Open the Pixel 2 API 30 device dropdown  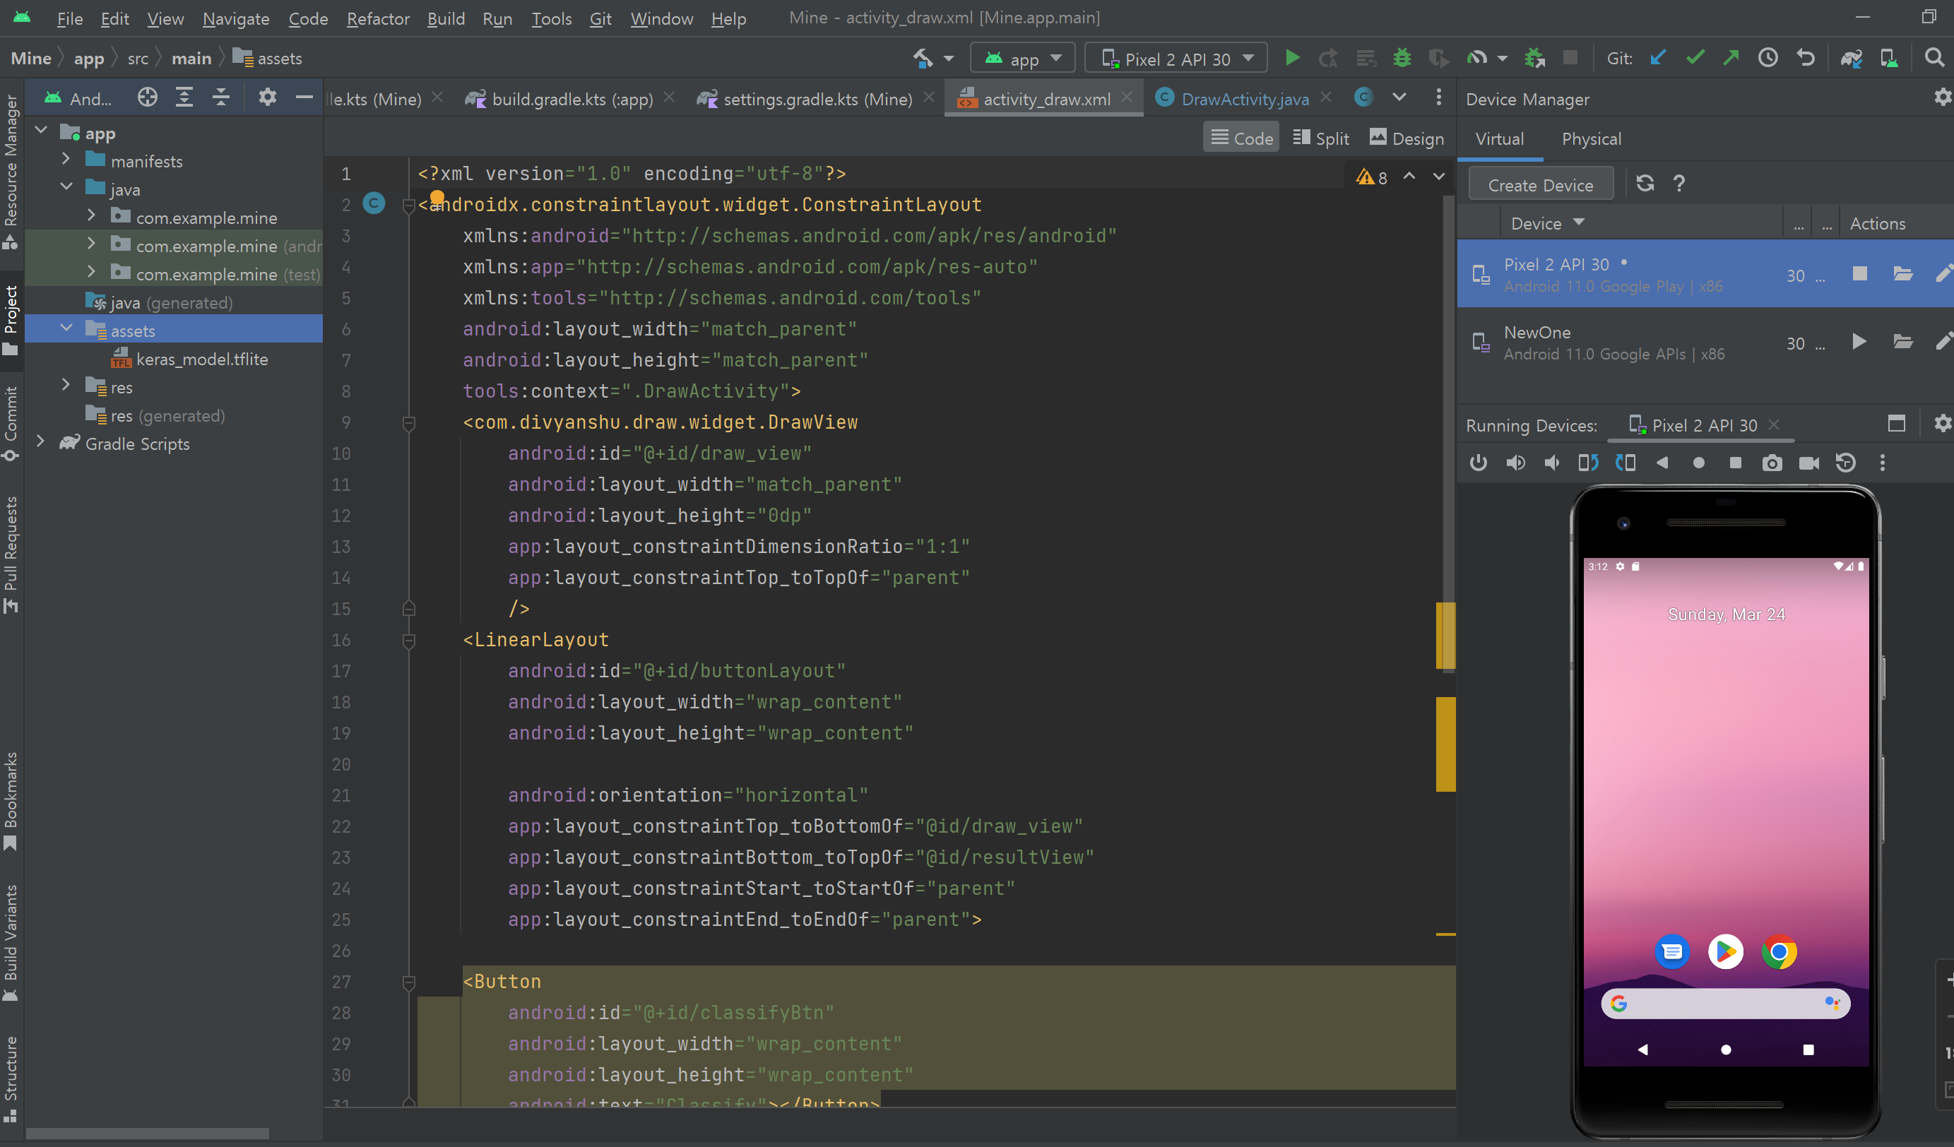point(1176,59)
